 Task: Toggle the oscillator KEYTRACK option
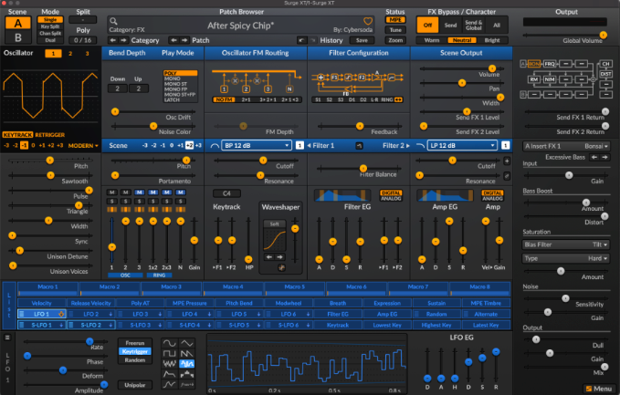coord(17,135)
